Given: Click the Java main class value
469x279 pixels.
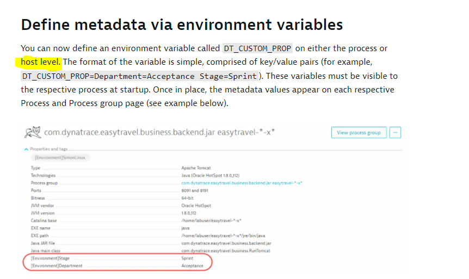Looking at the screenshot, I should tap(226, 251).
